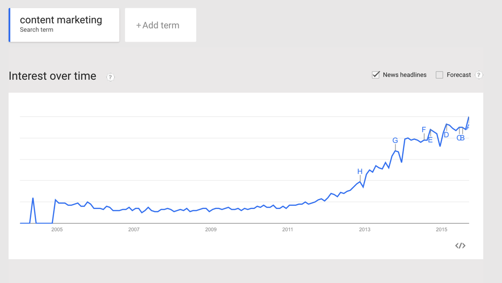Click the 2013 label on the time axis
The width and height of the screenshot is (502, 283).
coord(365,229)
